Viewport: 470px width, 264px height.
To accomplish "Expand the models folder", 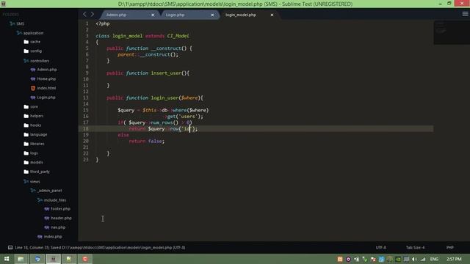I will [x=36, y=163].
